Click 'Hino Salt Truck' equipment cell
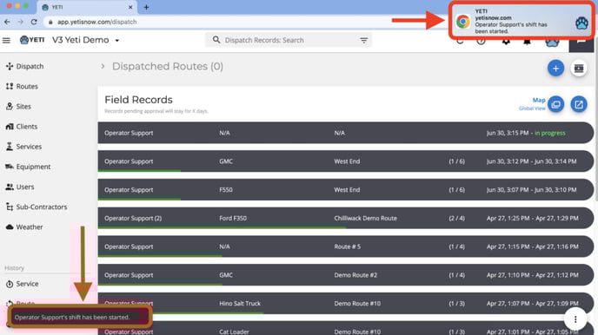The height and width of the screenshot is (335, 598). pyautogui.click(x=240, y=304)
